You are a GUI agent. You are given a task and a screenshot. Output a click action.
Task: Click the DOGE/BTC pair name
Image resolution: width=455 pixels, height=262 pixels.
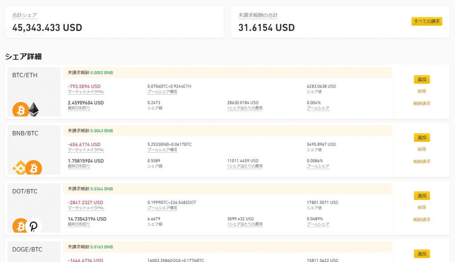pyautogui.click(x=27, y=249)
